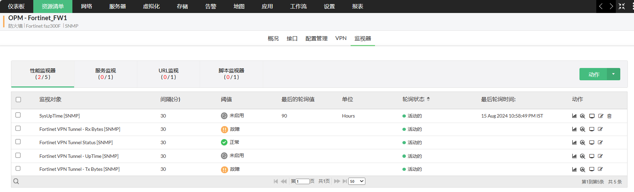Open graph icon for VPN Tunnel Status row
This screenshot has width=634, height=192.
574,142
